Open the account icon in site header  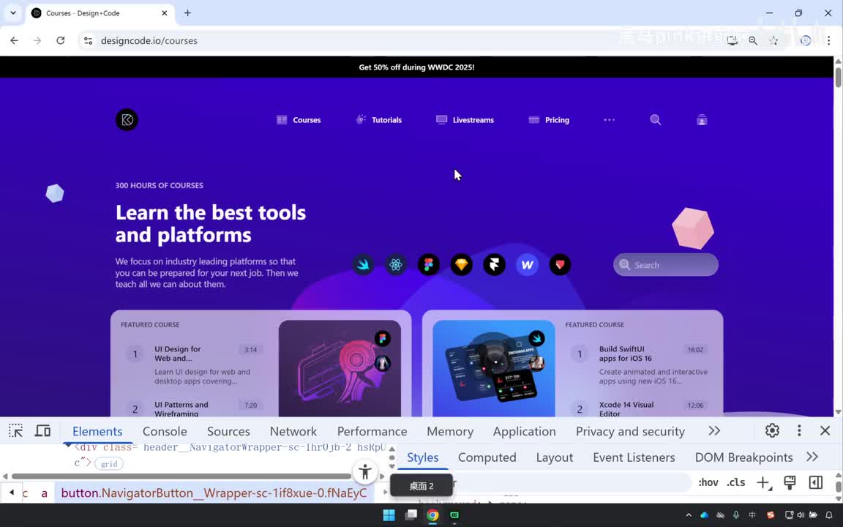(702, 119)
